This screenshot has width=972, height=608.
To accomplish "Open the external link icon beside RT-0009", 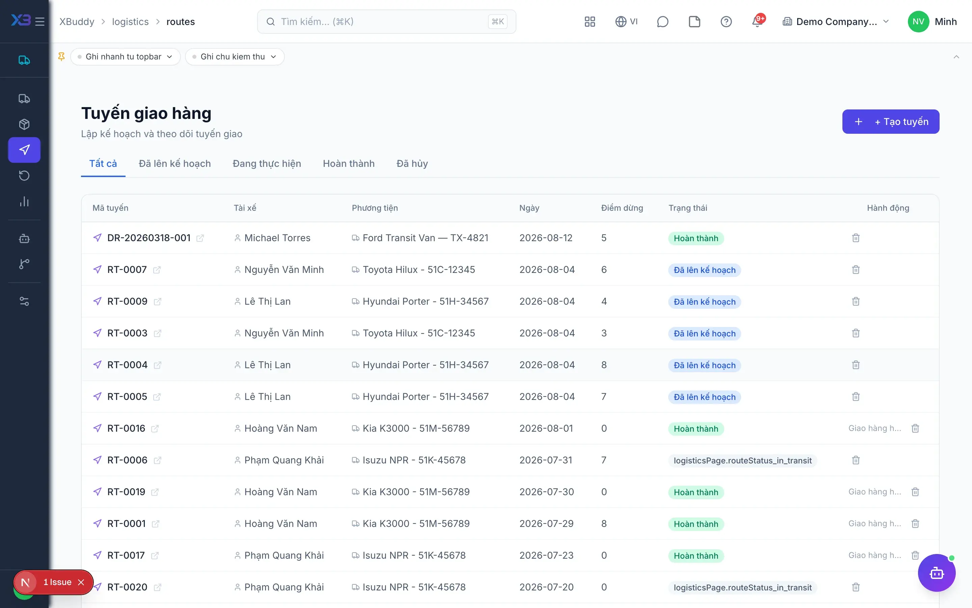I will pyautogui.click(x=158, y=302).
